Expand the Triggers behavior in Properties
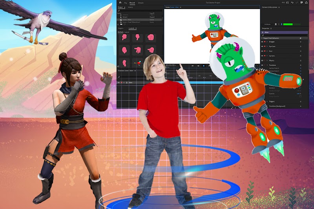This screenshot has width=314, height=209. (267, 102)
